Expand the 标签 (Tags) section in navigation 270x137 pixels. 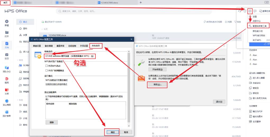click(17, 100)
